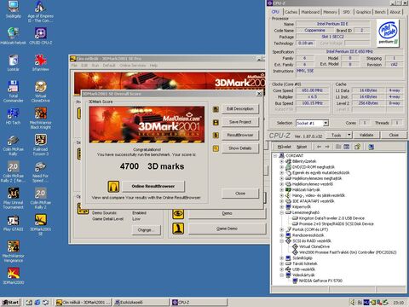The width and height of the screenshot is (409, 307).
Task: Switch to the Mainboard tab in CPU-Z
Action: (310, 12)
